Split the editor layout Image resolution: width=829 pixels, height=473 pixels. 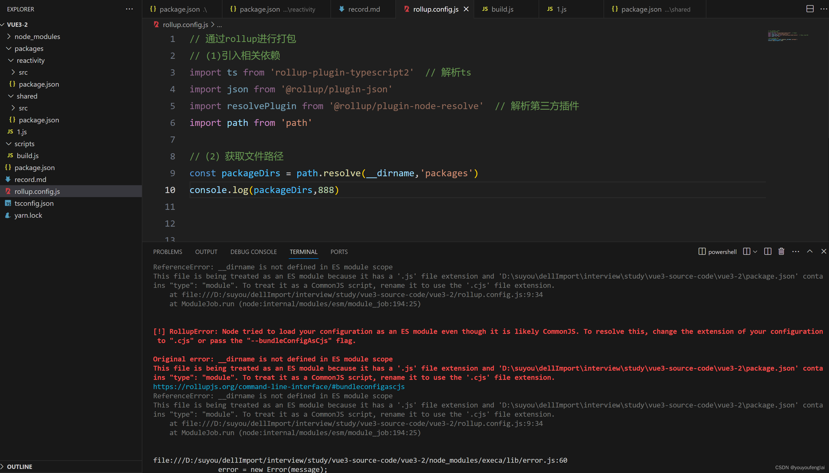tap(810, 9)
